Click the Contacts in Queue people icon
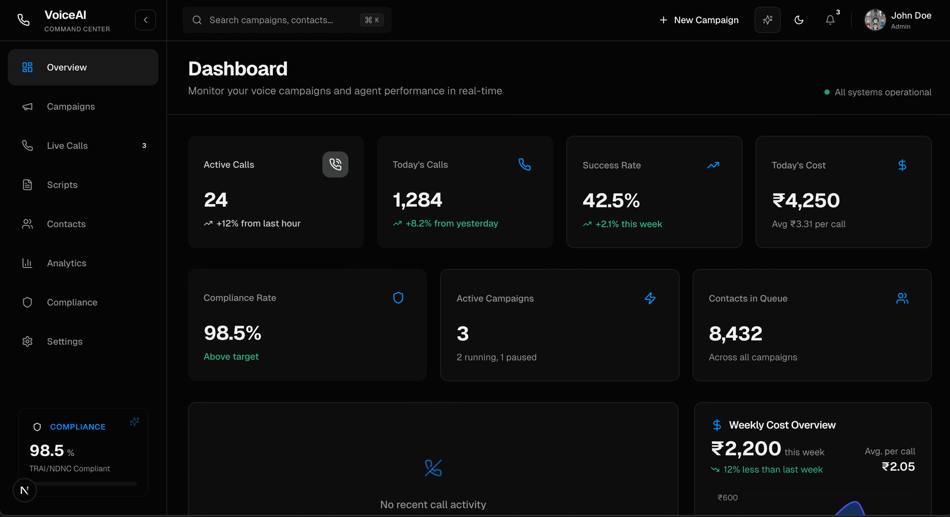Viewport: 950px width, 517px height. coord(902,298)
